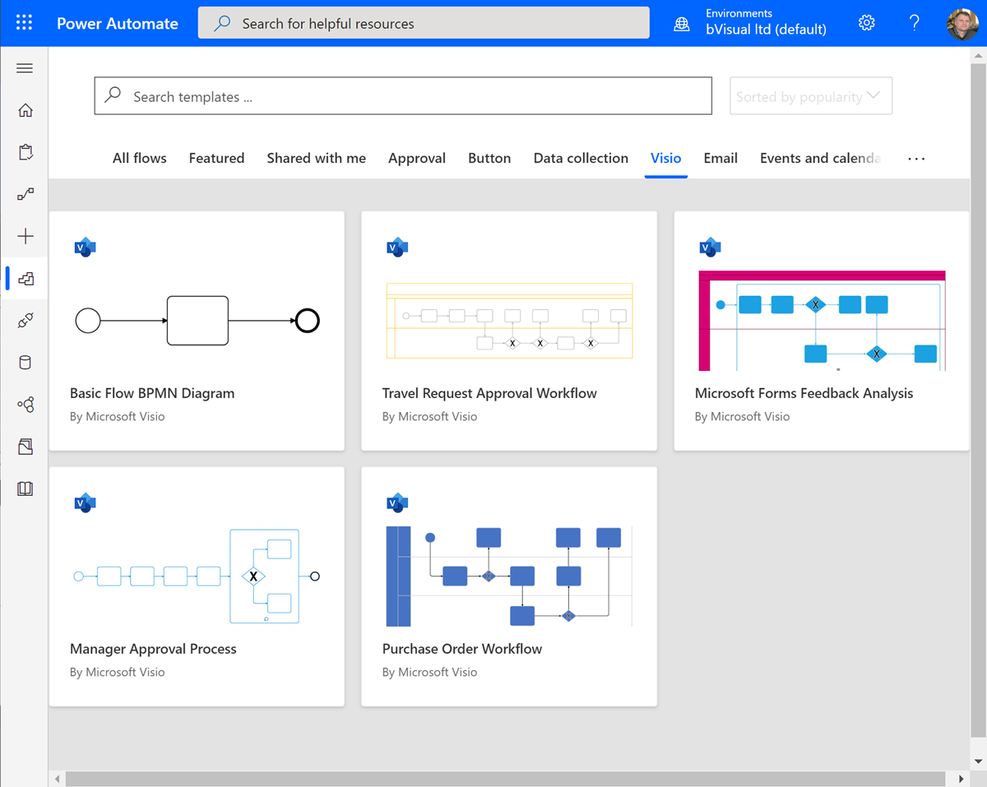Open the Data section in the sidebar
This screenshot has height=787, width=987.
tap(24, 362)
